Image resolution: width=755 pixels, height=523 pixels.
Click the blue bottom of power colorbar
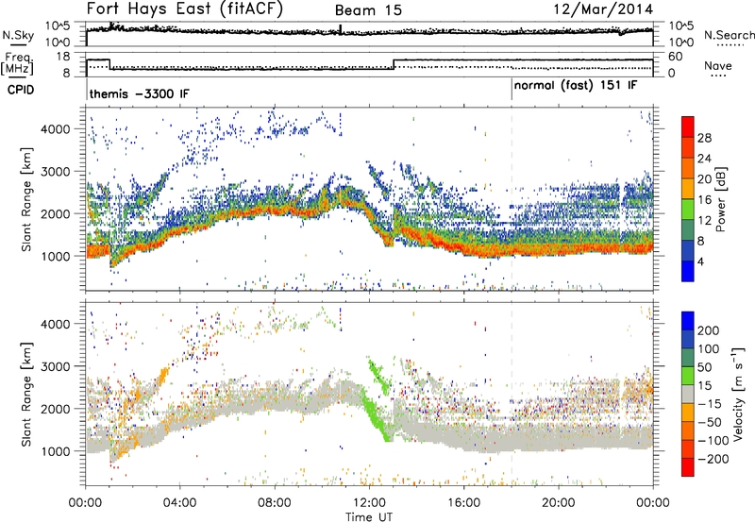(688, 272)
